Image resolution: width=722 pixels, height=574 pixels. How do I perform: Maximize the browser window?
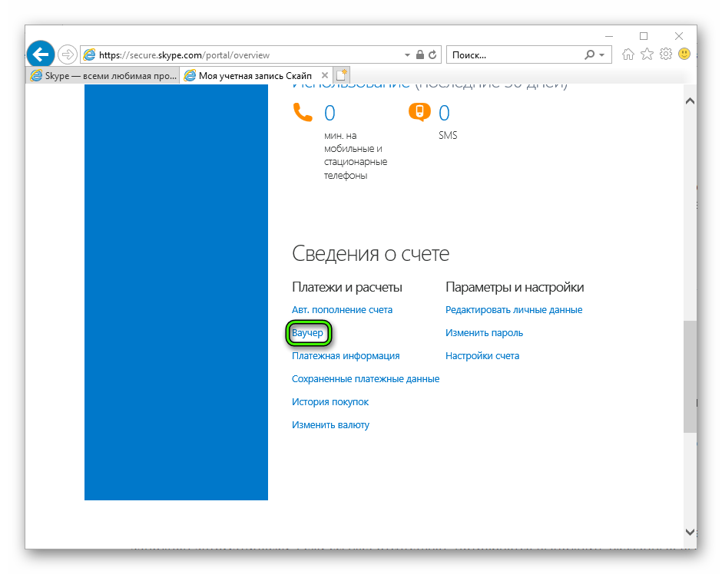point(644,36)
